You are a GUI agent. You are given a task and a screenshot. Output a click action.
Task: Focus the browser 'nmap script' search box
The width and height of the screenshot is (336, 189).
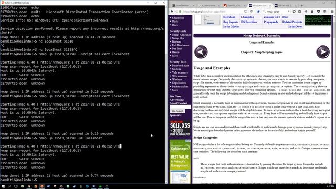tap(277, 12)
